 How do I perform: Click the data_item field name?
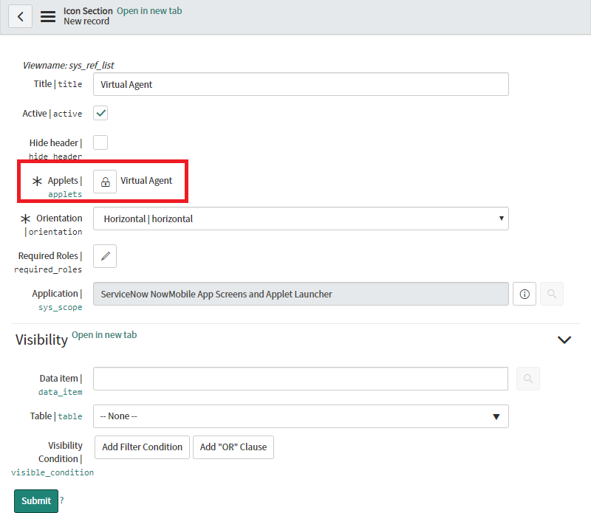pyautogui.click(x=61, y=392)
